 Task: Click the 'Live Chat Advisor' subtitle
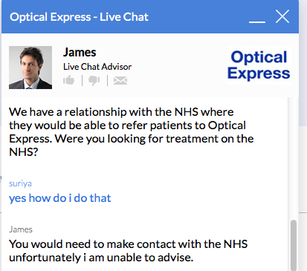[x=97, y=67]
